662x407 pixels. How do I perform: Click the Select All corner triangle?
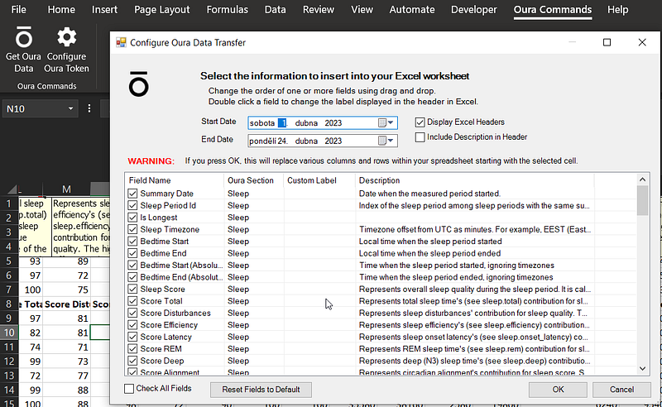click(12, 189)
